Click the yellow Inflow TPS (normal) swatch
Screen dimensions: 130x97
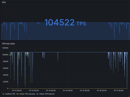click(18, 94)
